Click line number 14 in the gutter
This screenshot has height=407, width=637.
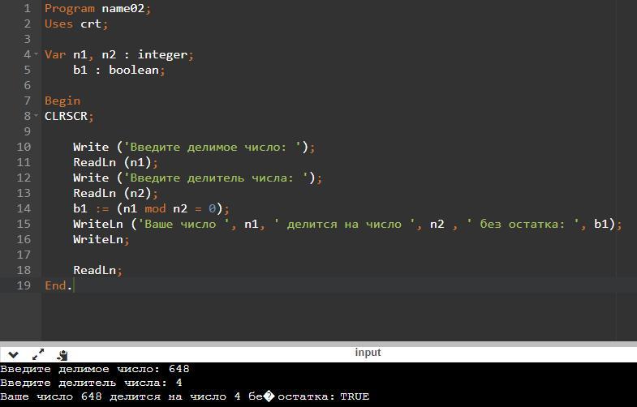24,208
